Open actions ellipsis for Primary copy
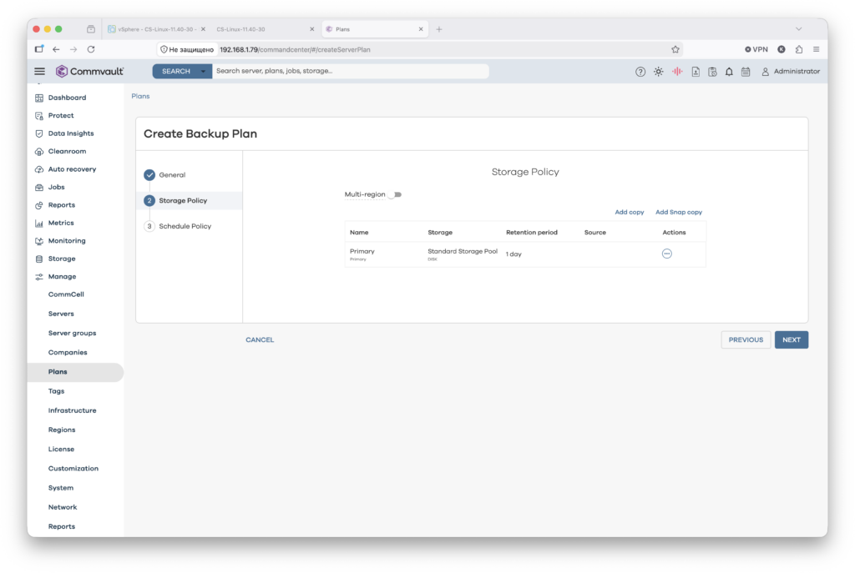This screenshot has height=573, width=855. (x=667, y=254)
